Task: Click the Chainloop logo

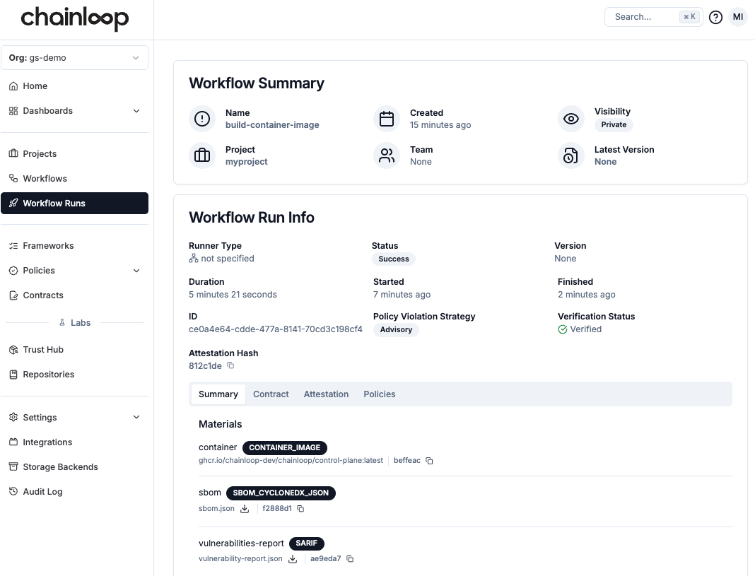Action: (75, 19)
